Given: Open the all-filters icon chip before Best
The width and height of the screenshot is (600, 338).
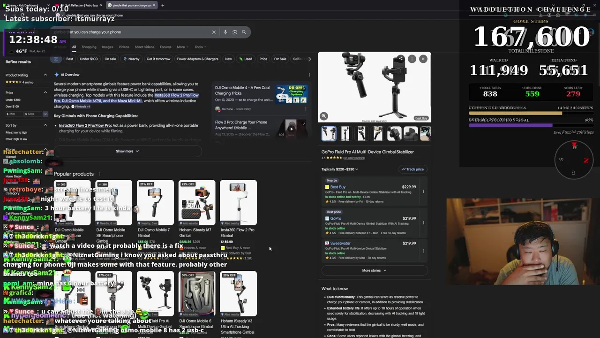Looking at the screenshot, I should point(56,59).
